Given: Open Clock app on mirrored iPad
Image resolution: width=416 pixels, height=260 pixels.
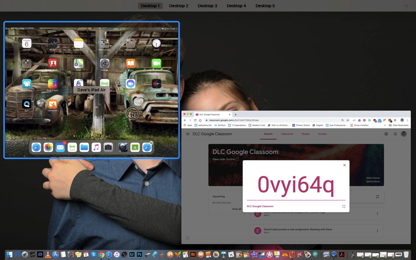Looking at the screenshot, I should [x=156, y=43].
